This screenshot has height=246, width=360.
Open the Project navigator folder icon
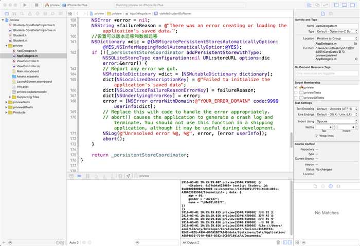pyautogui.click(x=7, y=14)
